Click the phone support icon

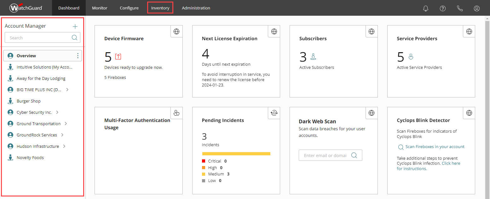pyautogui.click(x=460, y=8)
